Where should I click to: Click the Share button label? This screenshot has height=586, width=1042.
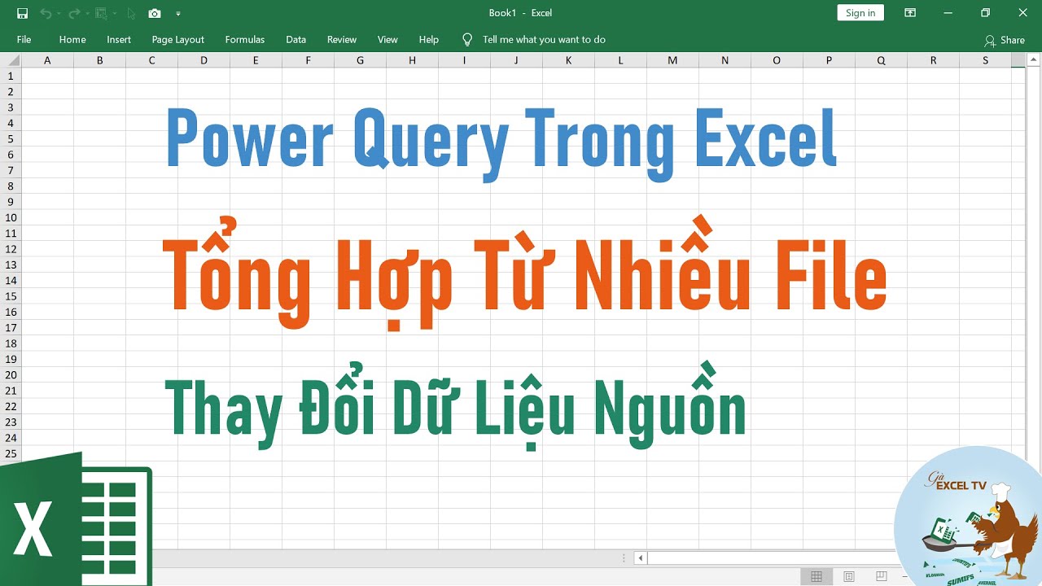(1013, 40)
